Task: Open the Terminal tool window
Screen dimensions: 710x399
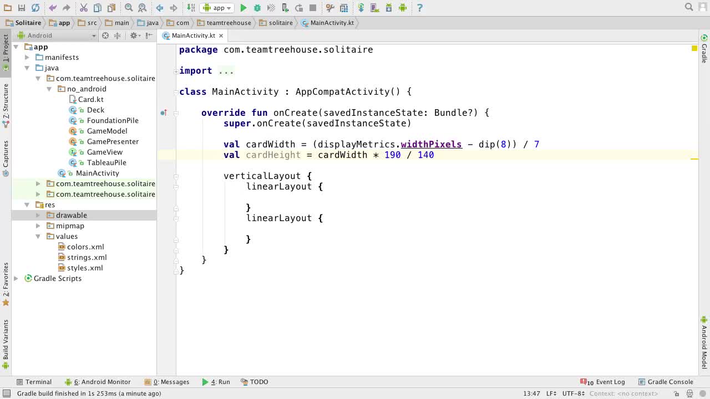Action: coord(34,382)
